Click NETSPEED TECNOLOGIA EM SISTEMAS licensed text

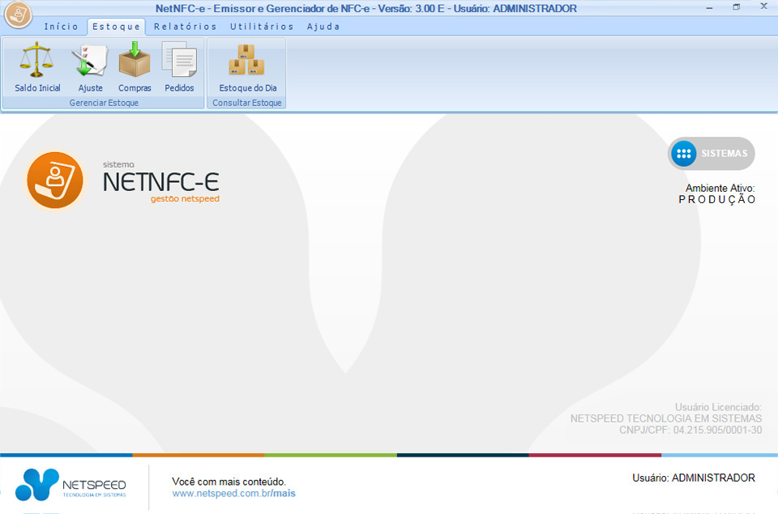pos(666,418)
